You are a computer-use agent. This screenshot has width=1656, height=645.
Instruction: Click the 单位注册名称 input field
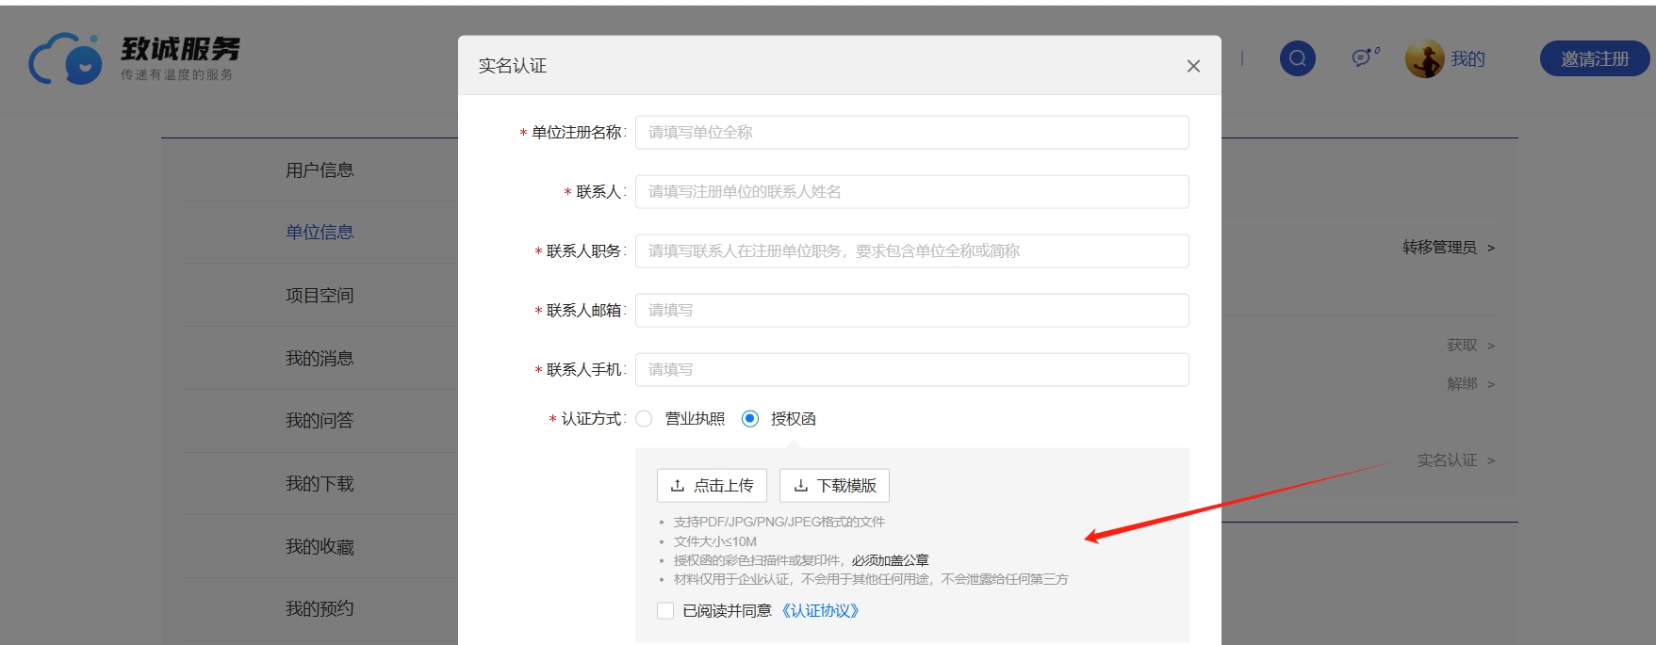[911, 133]
